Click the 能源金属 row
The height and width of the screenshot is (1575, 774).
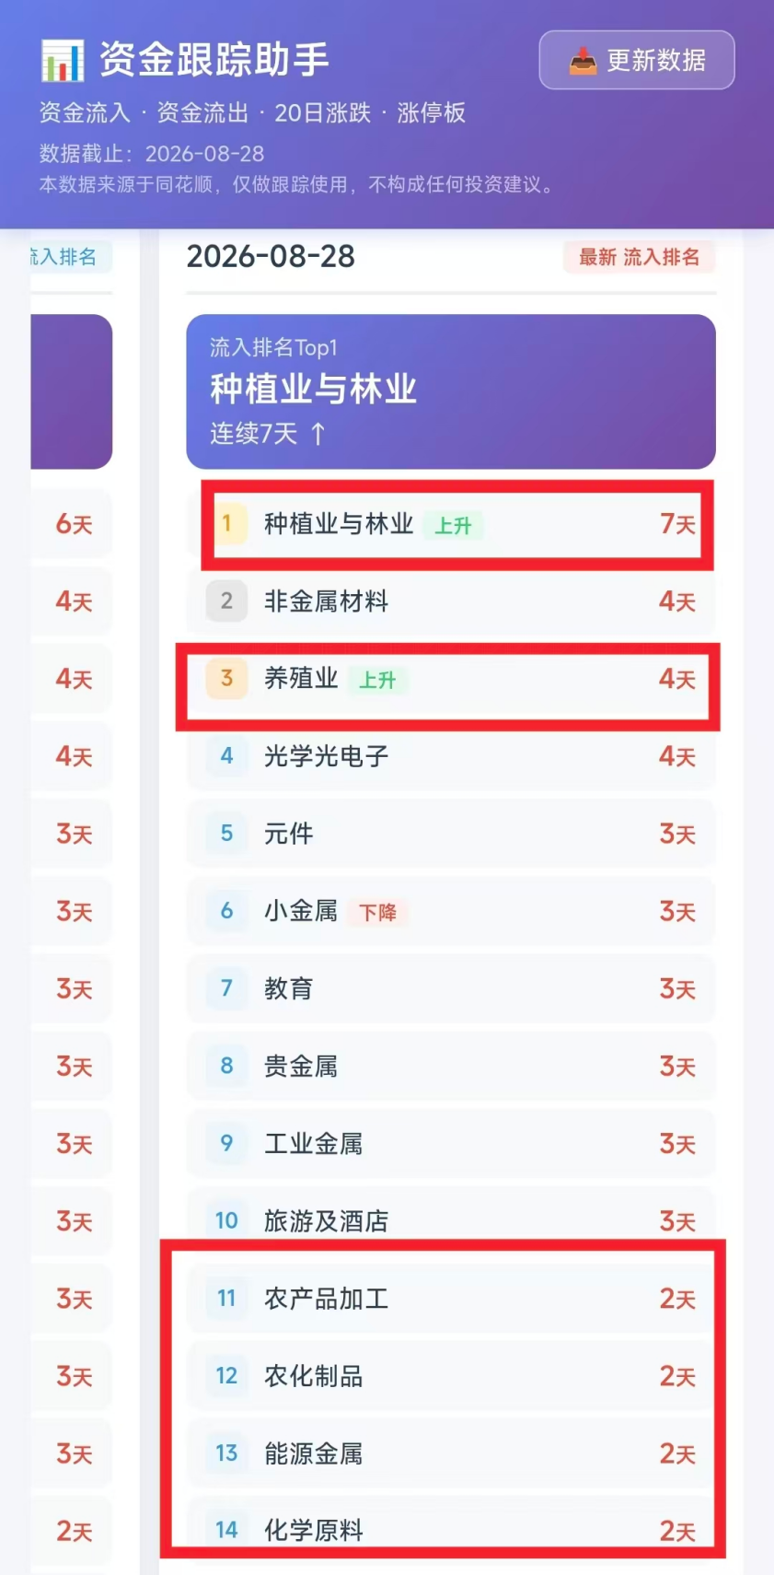coord(451,1453)
